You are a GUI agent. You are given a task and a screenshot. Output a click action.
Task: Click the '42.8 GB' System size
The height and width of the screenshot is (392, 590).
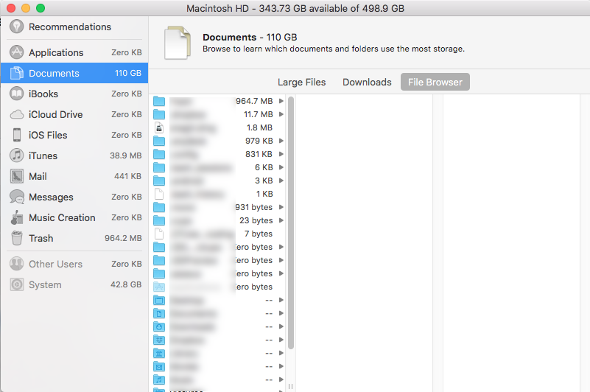(x=126, y=284)
